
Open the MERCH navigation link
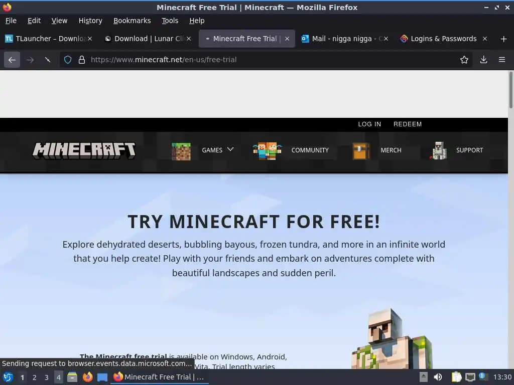click(x=391, y=150)
